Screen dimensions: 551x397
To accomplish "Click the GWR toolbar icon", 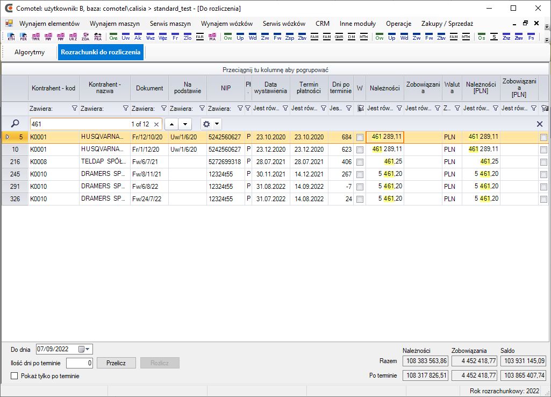I will click(339, 38).
